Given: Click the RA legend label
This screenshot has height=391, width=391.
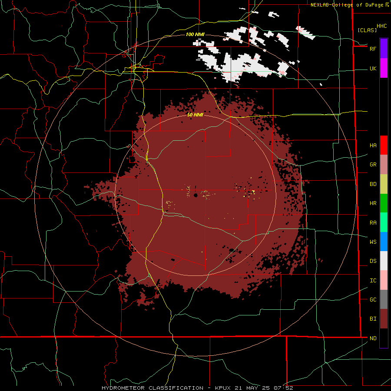Looking at the screenshot, I should (373, 223).
